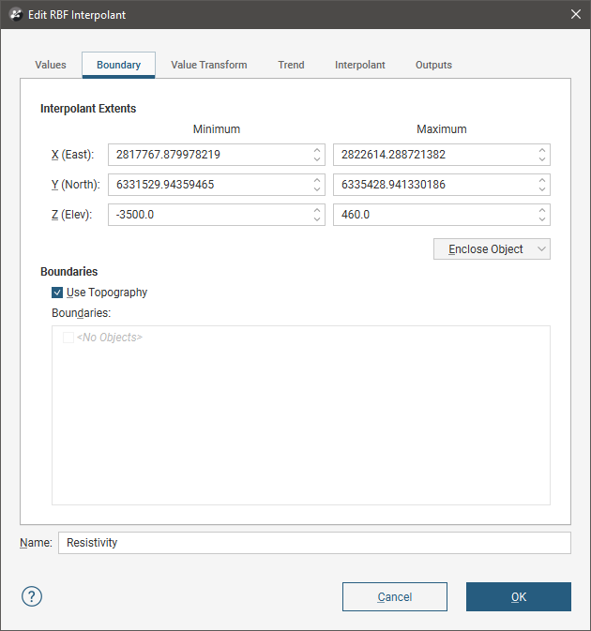Click the Cancel button
This screenshot has width=591, height=631.
(394, 596)
